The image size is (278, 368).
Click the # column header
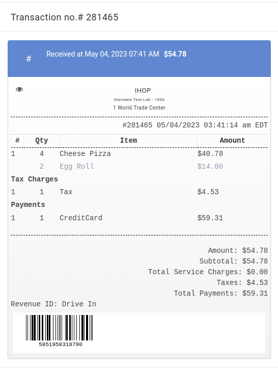click(17, 141)
